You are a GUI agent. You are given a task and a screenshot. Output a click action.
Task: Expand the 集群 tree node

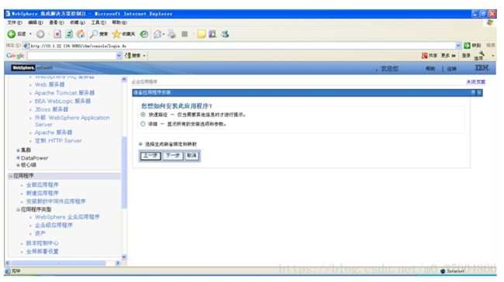(x=18, y=150)
